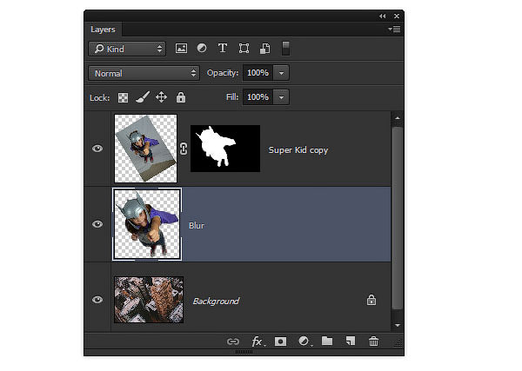Link layers button at panel bottom

click(233, 341)
